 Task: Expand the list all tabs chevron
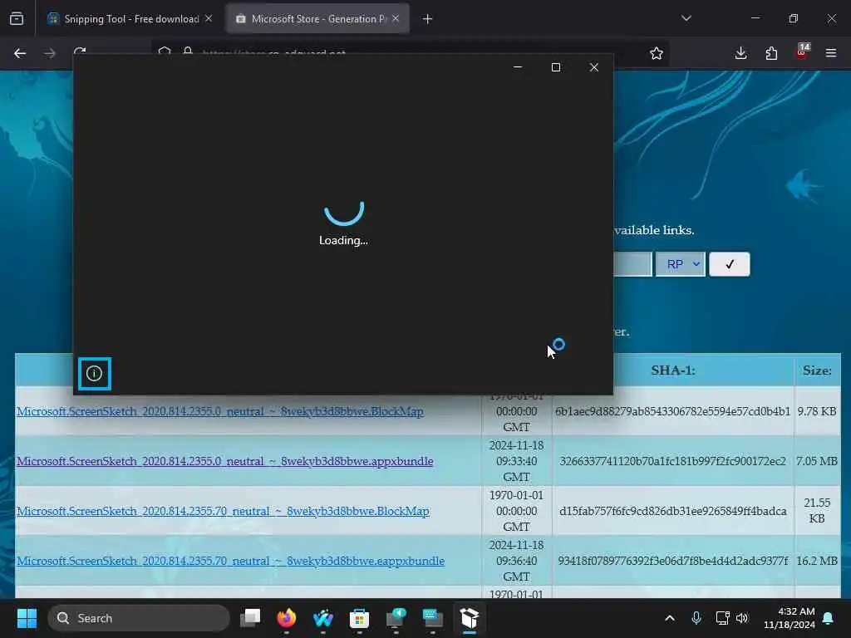(x=686, y=18)
